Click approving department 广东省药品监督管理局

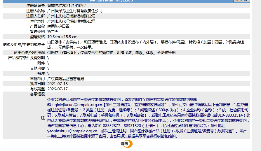(x=66, y=79)
